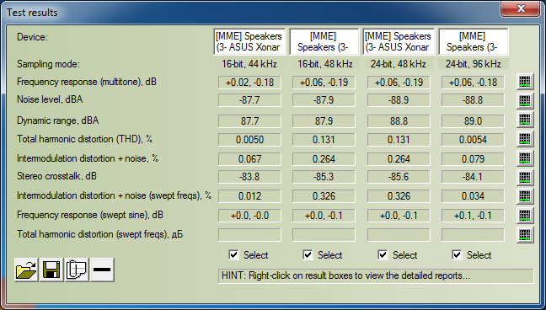Viewport: 546px width, 310px height.
Task: Open the intermodulation distortion + noise graph icon
Action: pos(525,158)
